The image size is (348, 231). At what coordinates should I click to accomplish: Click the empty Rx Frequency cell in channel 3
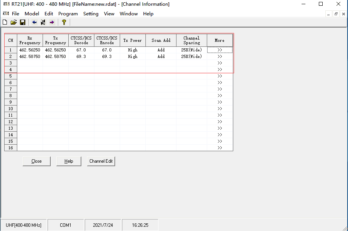pyautogui.click(x=30, y=63)
